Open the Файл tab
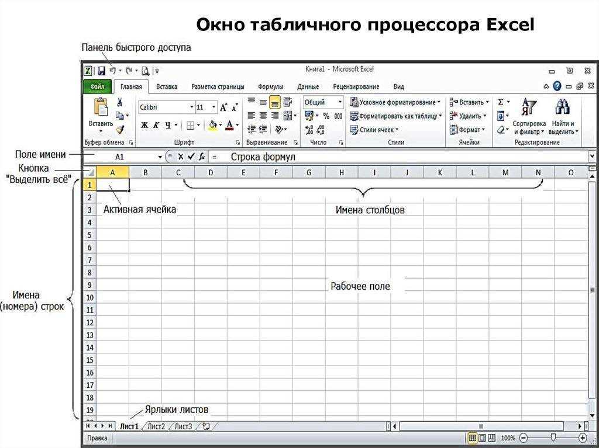Screen dimensions: 599x448 [98, 86]
